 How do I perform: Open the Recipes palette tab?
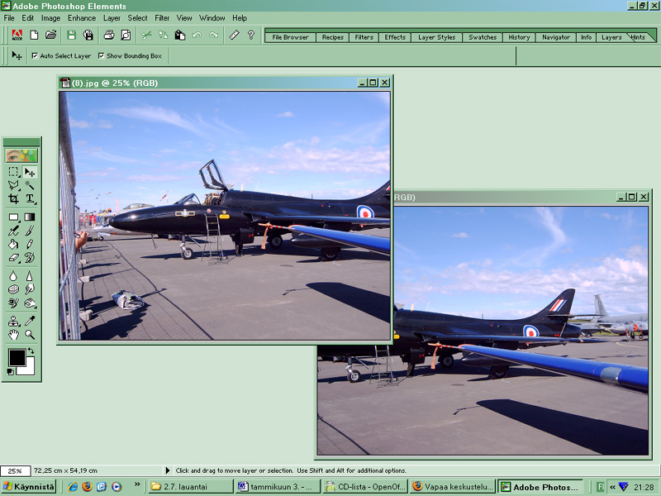[x=333, y=37]
